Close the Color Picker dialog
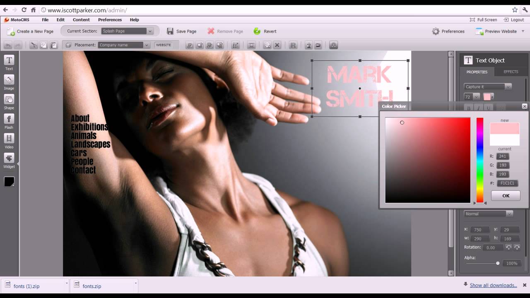530x298 pixels. point(525,106)
